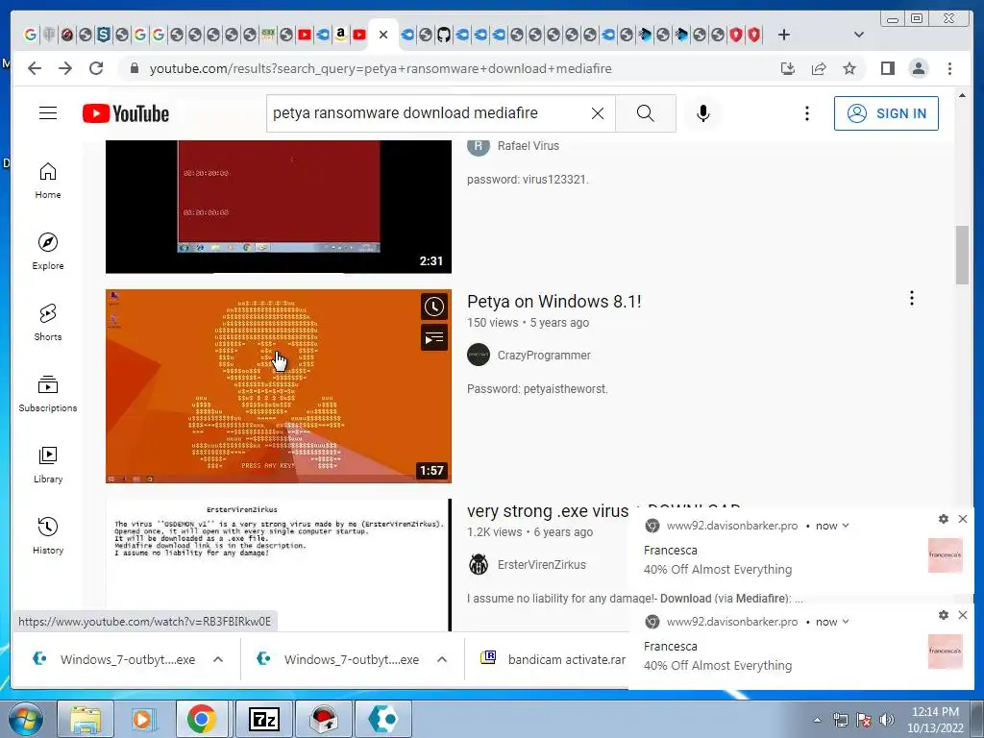The image size is (984, 738).
Task: Switch to the leftmost red YouTube tab
Action: coord(305,35)
